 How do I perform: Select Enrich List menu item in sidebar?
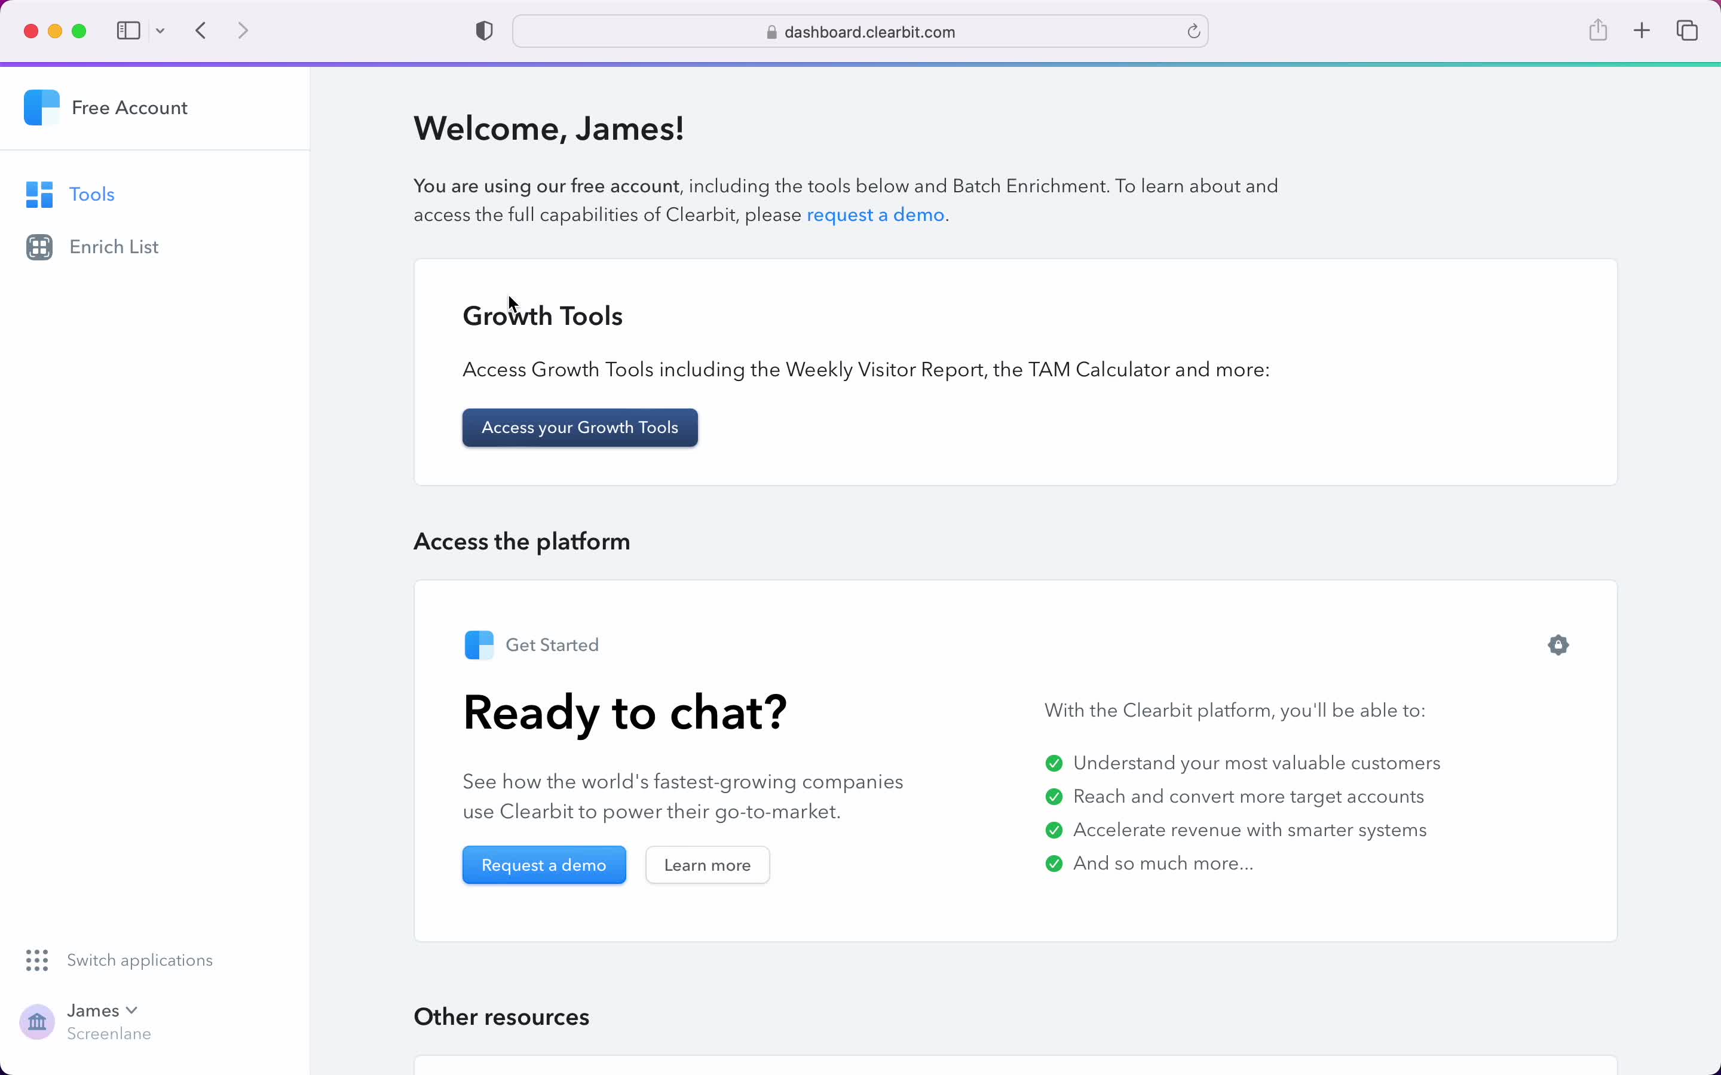pyautogui.click(x=114, y=247)
